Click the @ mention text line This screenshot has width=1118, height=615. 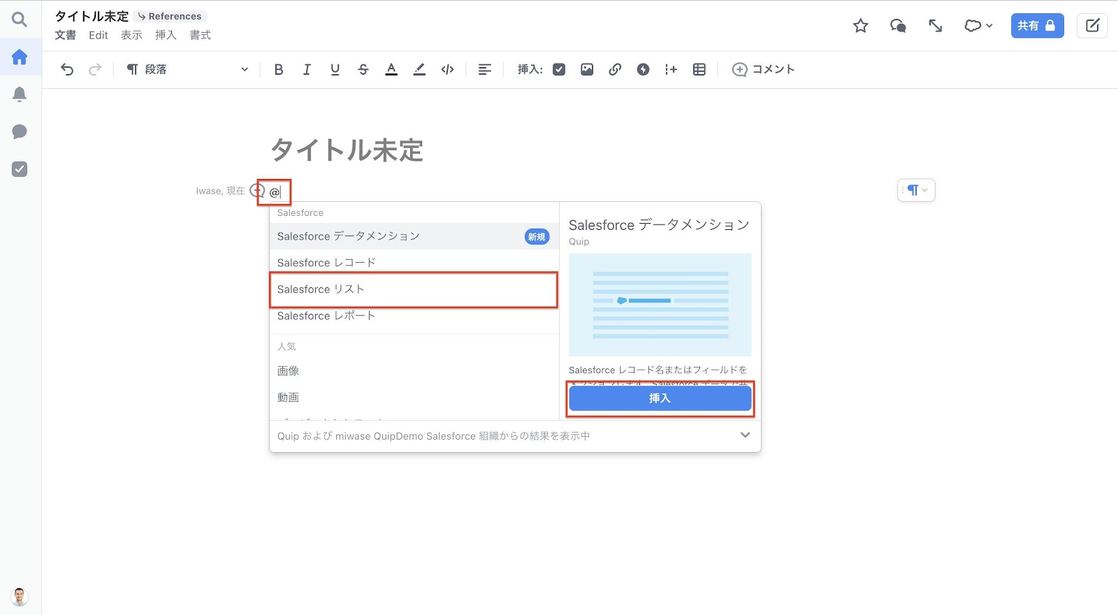(275, 192)
